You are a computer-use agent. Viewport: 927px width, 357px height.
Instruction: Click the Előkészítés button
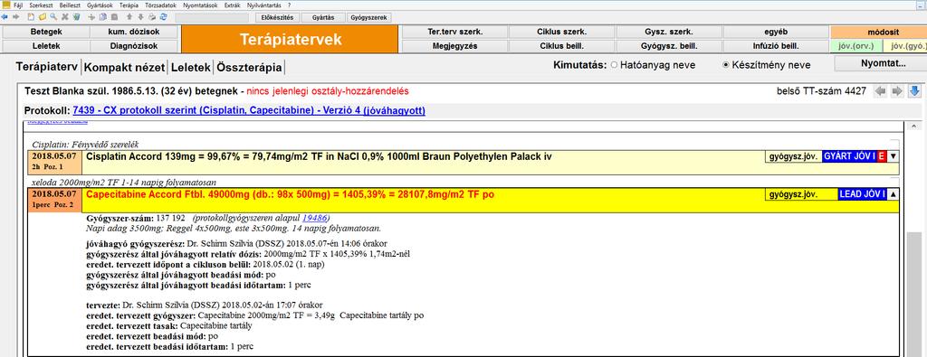click(x=277, y=18)
